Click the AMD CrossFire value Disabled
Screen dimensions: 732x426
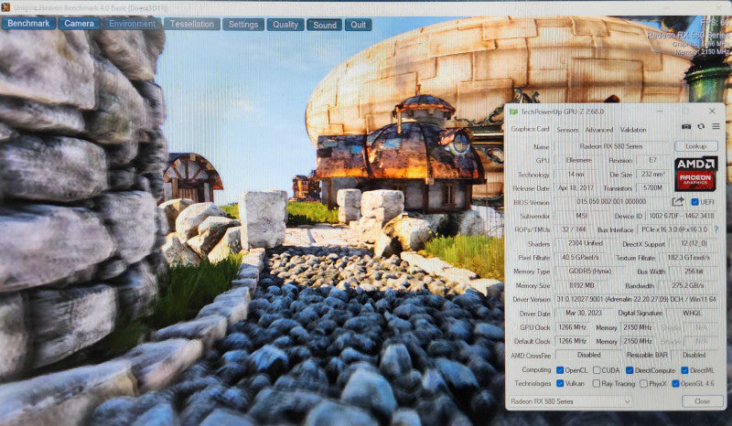(588, 355)
